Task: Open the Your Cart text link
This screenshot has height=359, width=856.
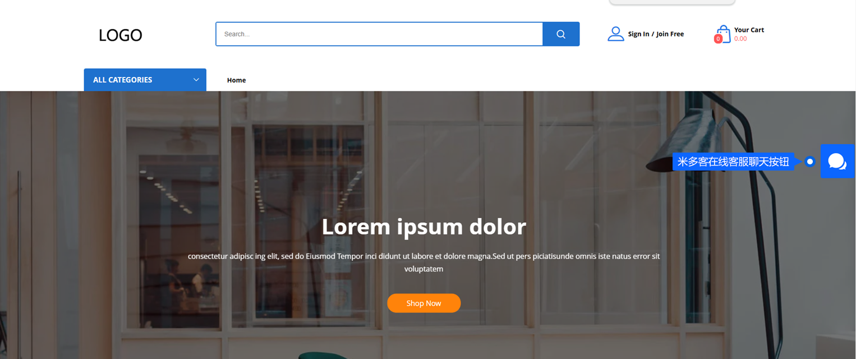Action: pyautogui.click(x=749, y=30)
